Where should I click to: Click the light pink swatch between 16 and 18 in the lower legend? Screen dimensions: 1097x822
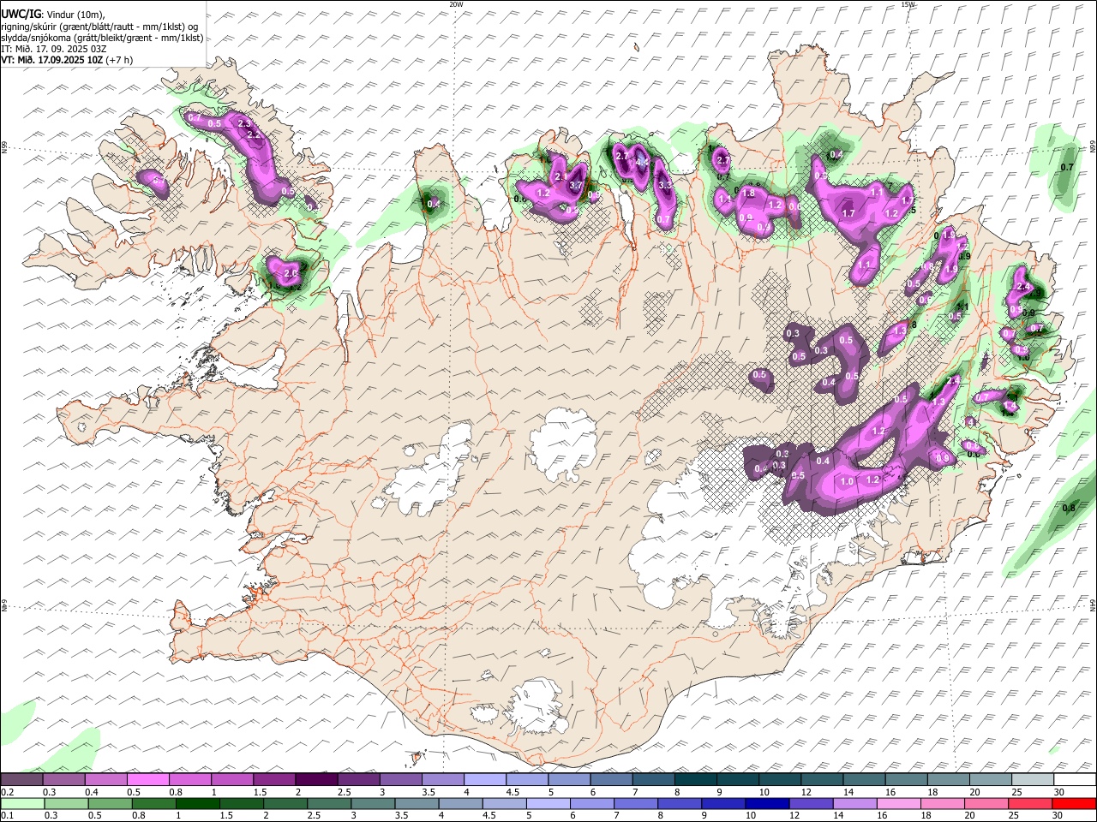(x=898, y=803)
